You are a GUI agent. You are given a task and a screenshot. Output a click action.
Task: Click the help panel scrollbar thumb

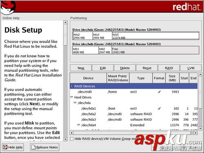(x=65, y=35)
